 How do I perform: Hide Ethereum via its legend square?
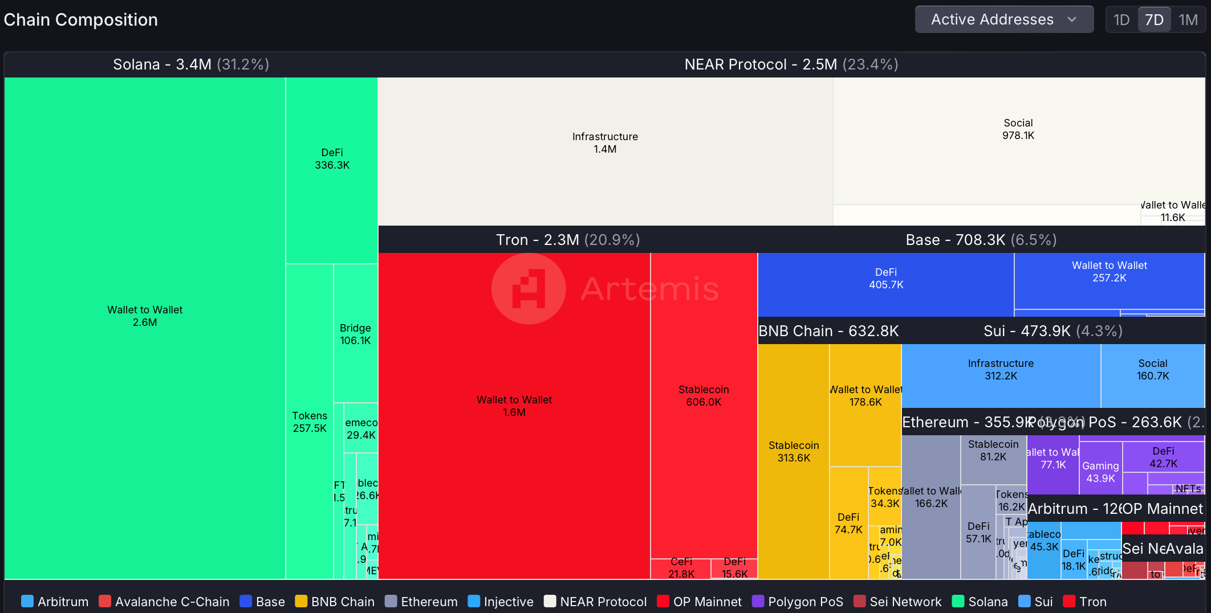(391, 602)
